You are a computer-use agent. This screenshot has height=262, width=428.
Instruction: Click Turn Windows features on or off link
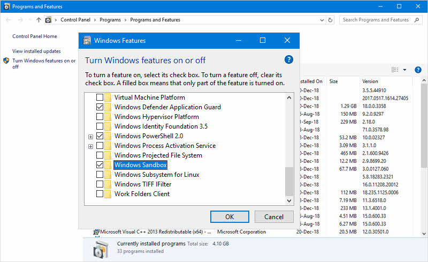tap(44, 63)
